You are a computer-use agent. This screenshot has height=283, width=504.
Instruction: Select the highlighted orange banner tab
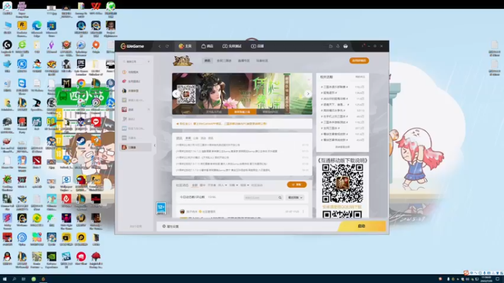click(242, 112)
